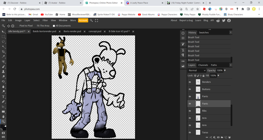Image resolution: width=263 pixels, height=140 pixels.
Task: Select the Eyedropper tool
Action: (3, 57)
